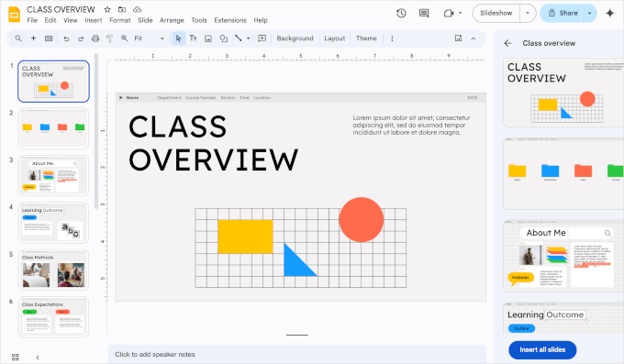Click the Layout button
The width and height of the screenshot is (624, 364).
tap(335, 39)
